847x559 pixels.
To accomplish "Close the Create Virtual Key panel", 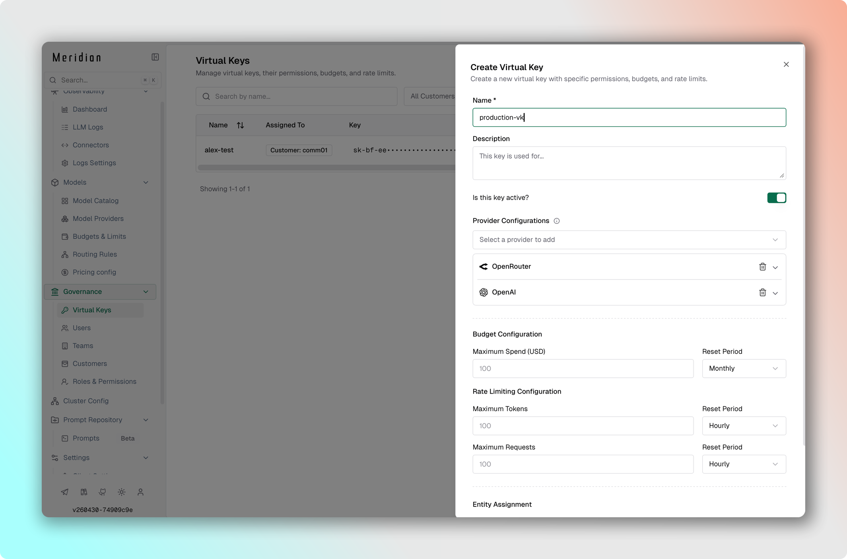I will tap(786, 64).
